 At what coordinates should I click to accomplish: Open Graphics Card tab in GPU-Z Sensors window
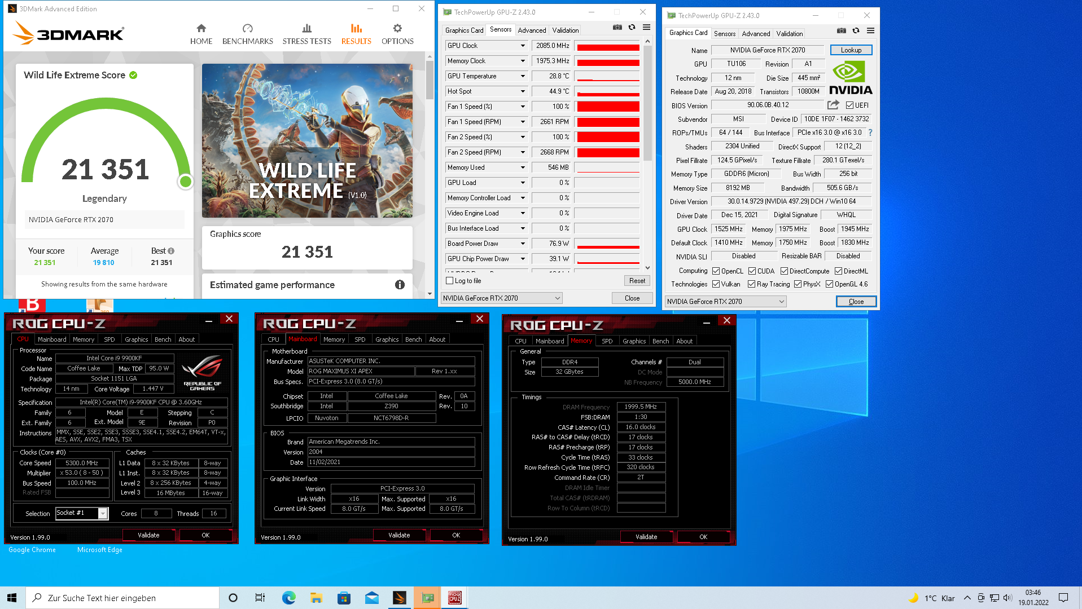point(464,30)
